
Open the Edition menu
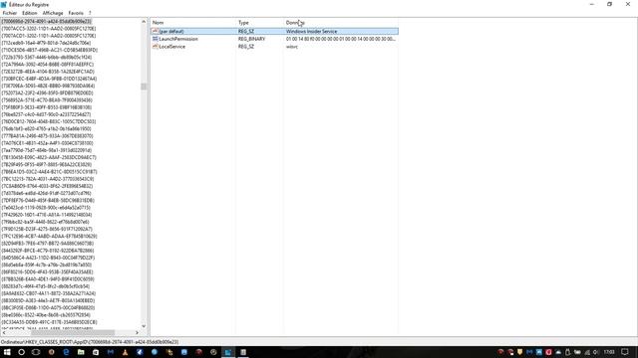click(x=30, y=13)
